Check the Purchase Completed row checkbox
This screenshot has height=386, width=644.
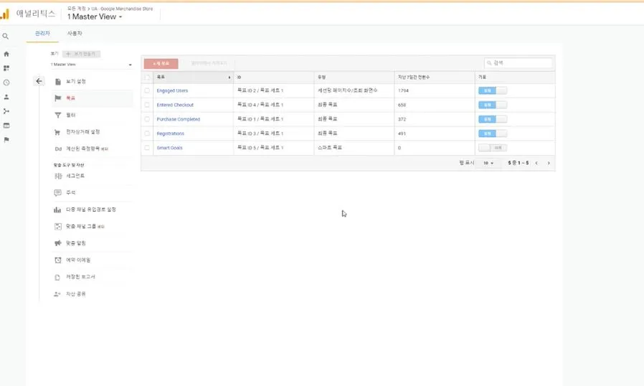[147, 119]
